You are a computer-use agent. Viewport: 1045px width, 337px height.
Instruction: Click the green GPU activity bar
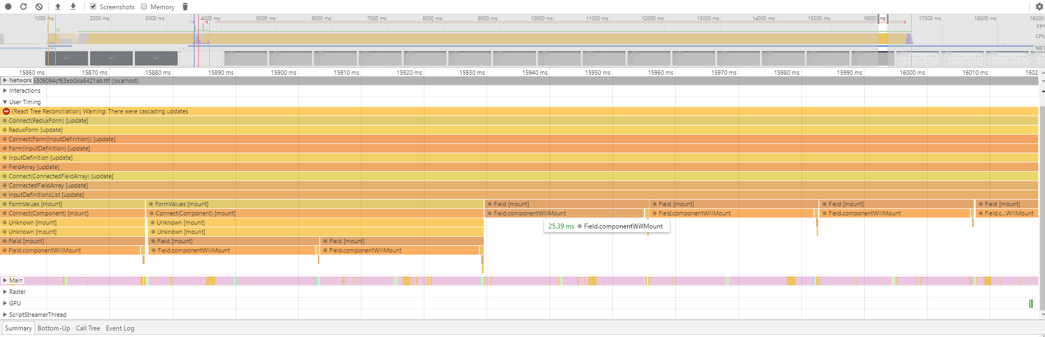click(1031, 303)
